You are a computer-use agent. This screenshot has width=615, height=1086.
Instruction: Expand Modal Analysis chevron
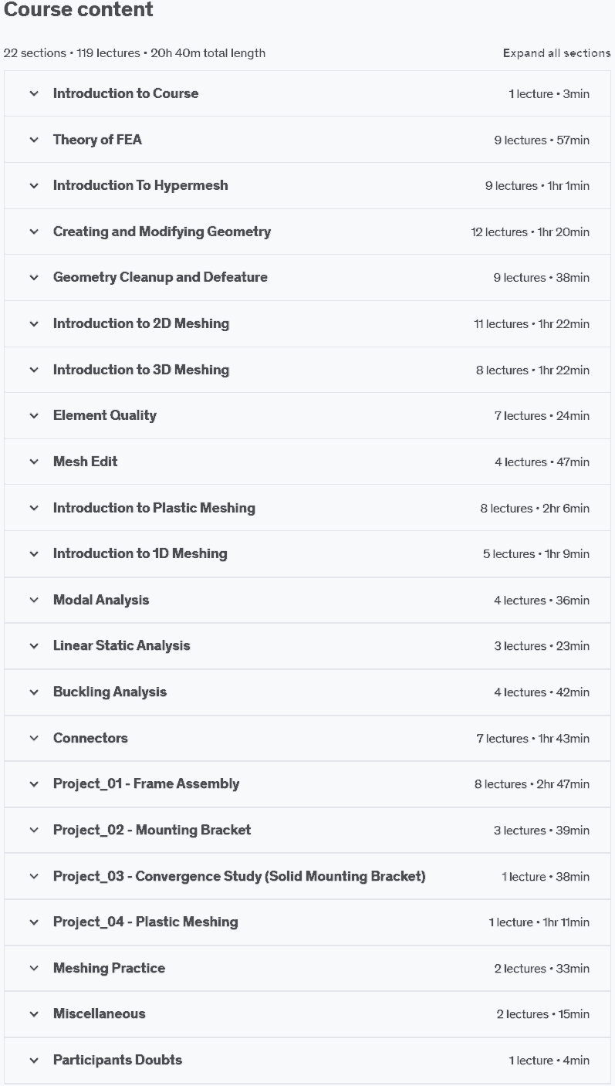click(34, 600)
